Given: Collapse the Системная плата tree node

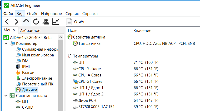Looking at the screenshot, I should click(x=6, y=96).
